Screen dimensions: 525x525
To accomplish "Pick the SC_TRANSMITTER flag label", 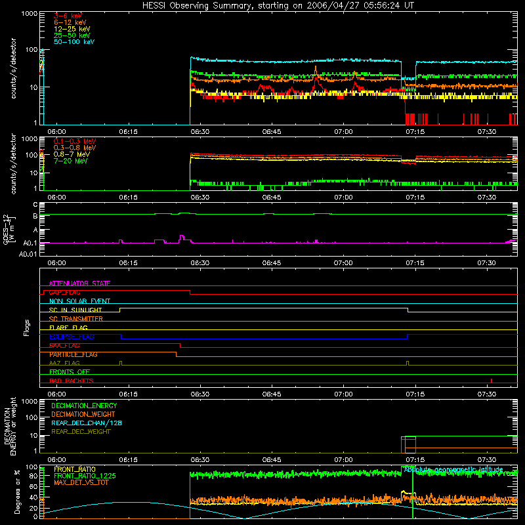I will pyautogui.click(x=75, y=319).
